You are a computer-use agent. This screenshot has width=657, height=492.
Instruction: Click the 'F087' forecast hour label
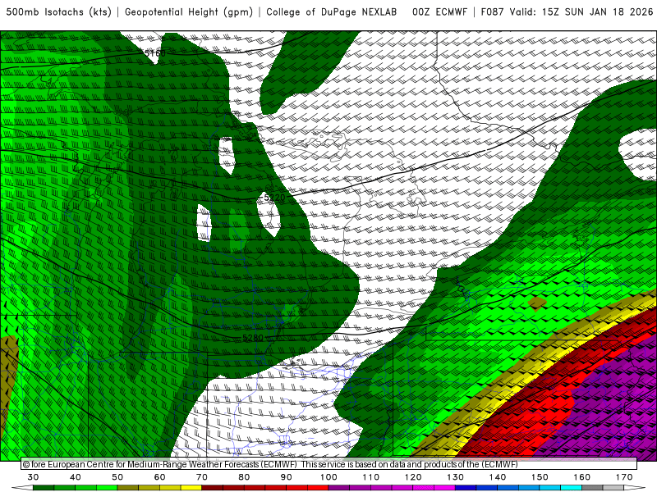coord(492,12)
